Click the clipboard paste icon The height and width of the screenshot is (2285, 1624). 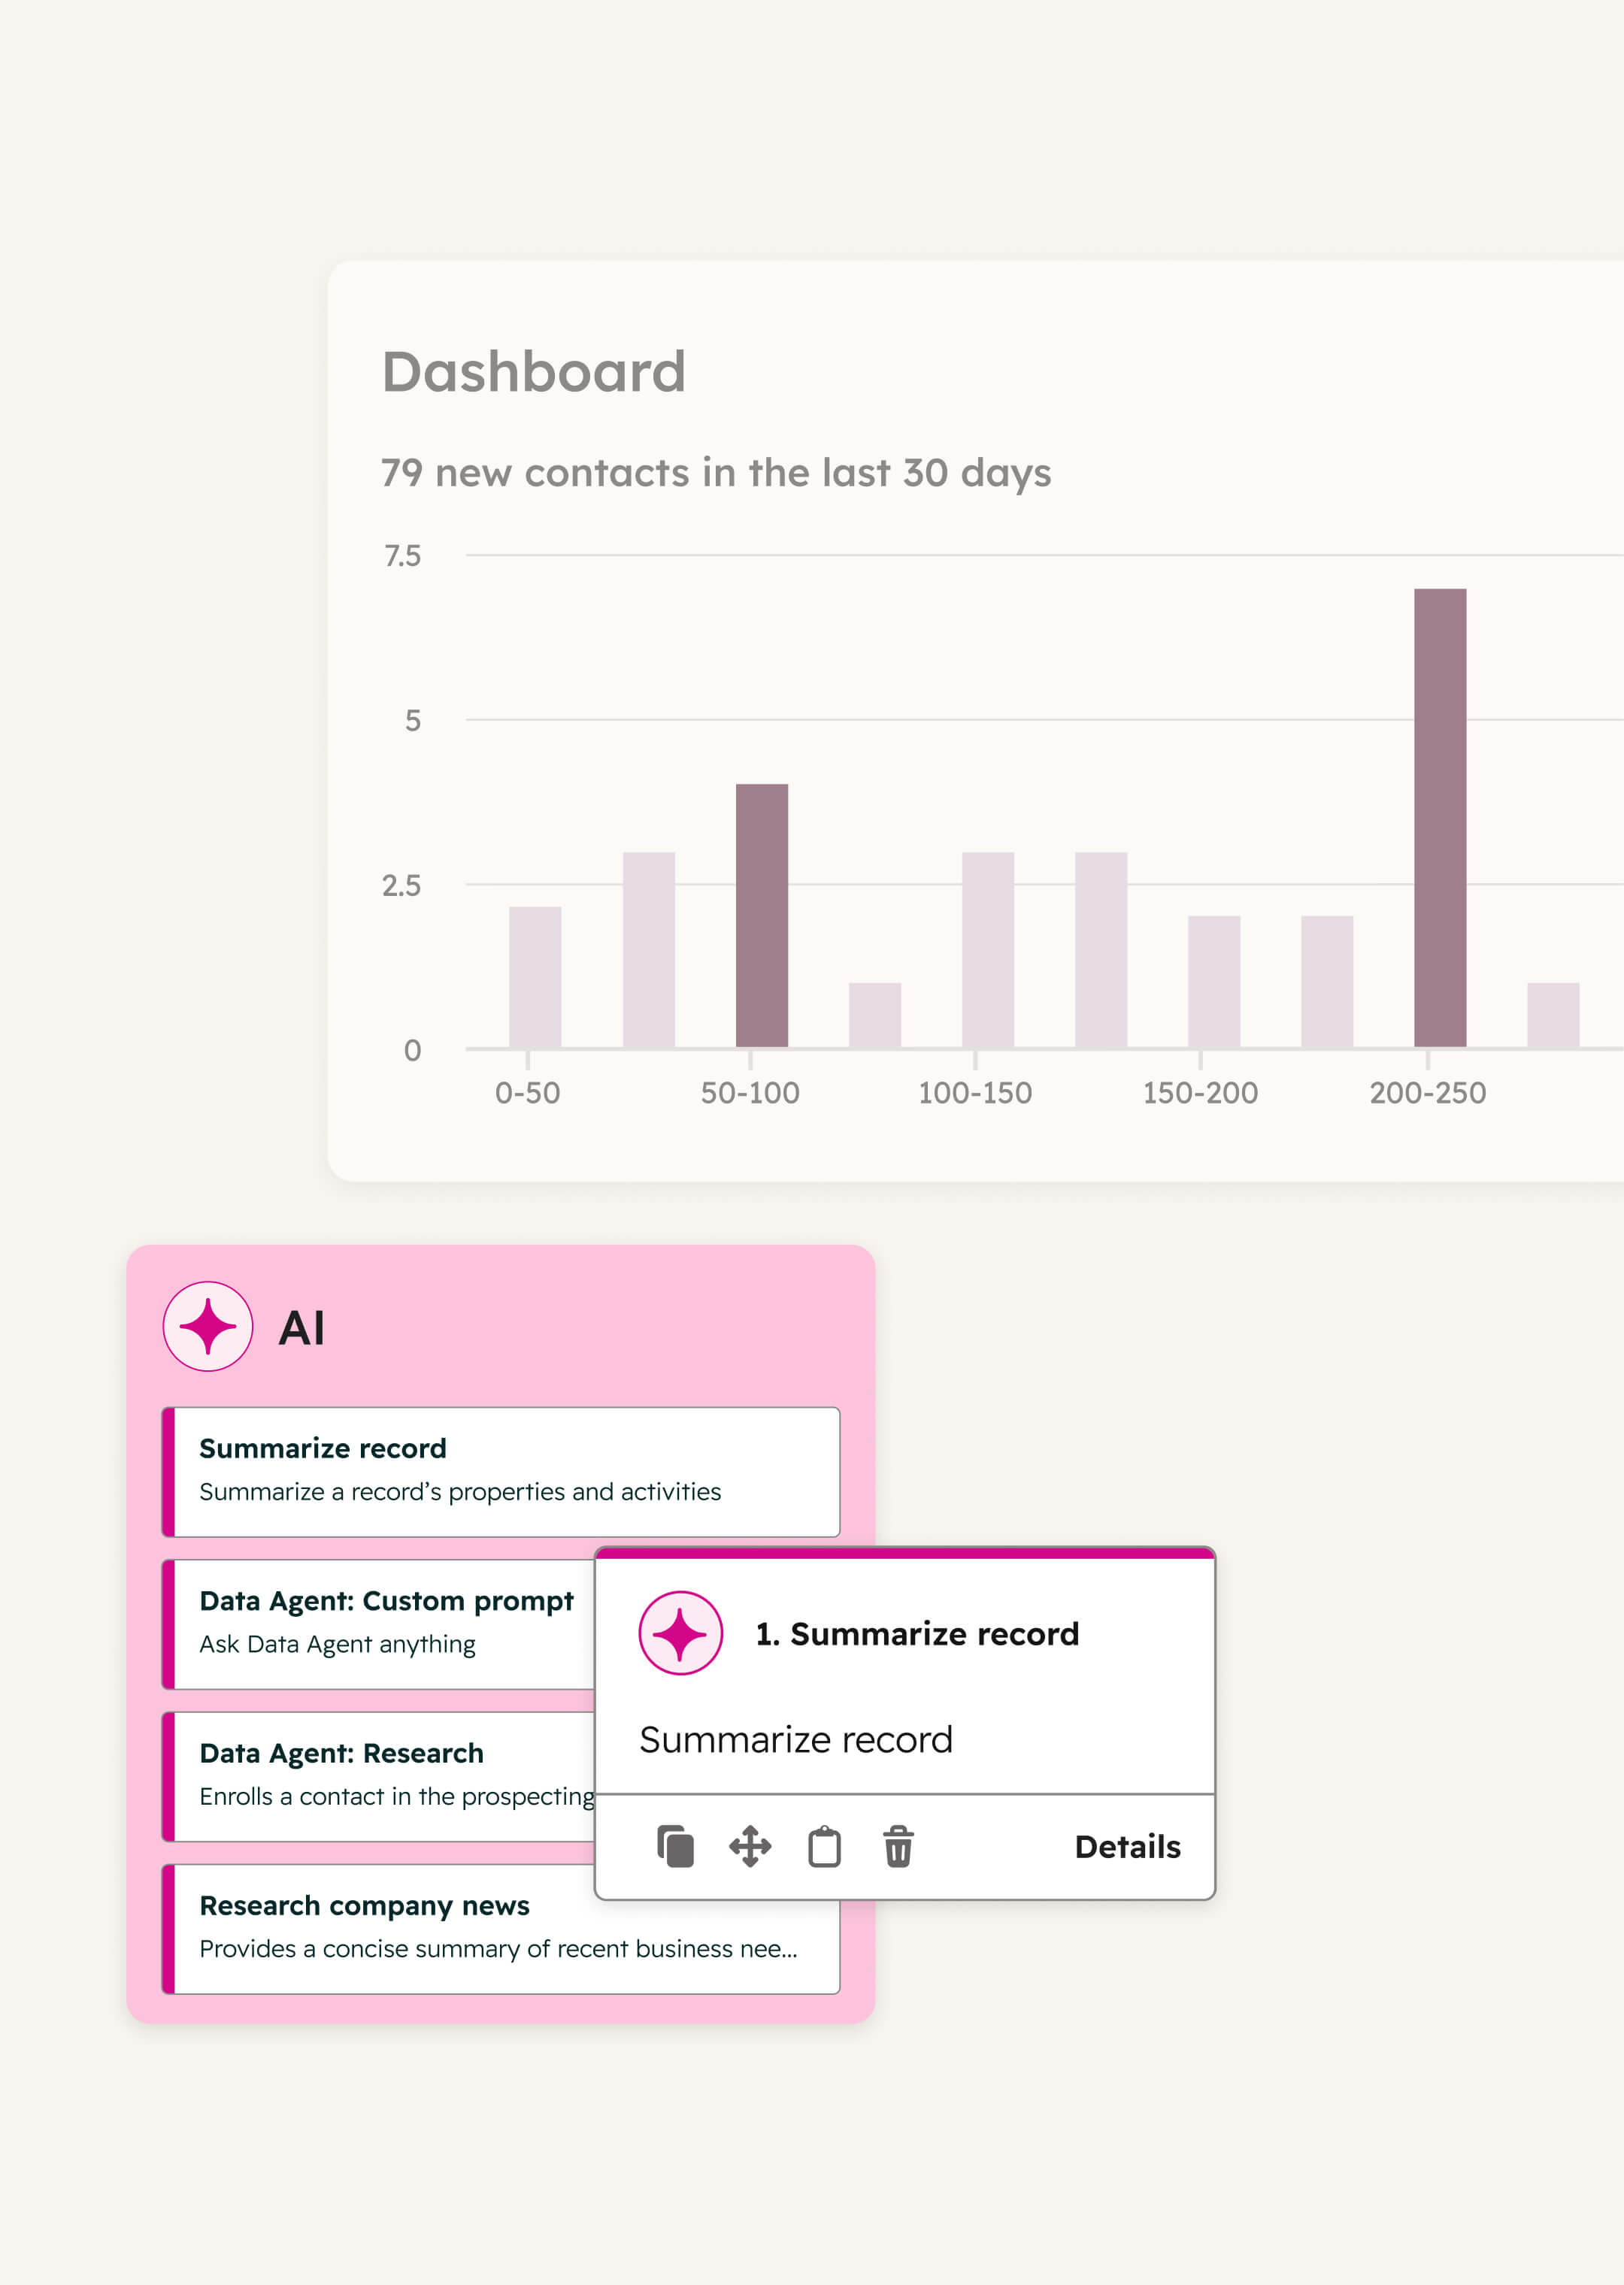click(824, 1846)
